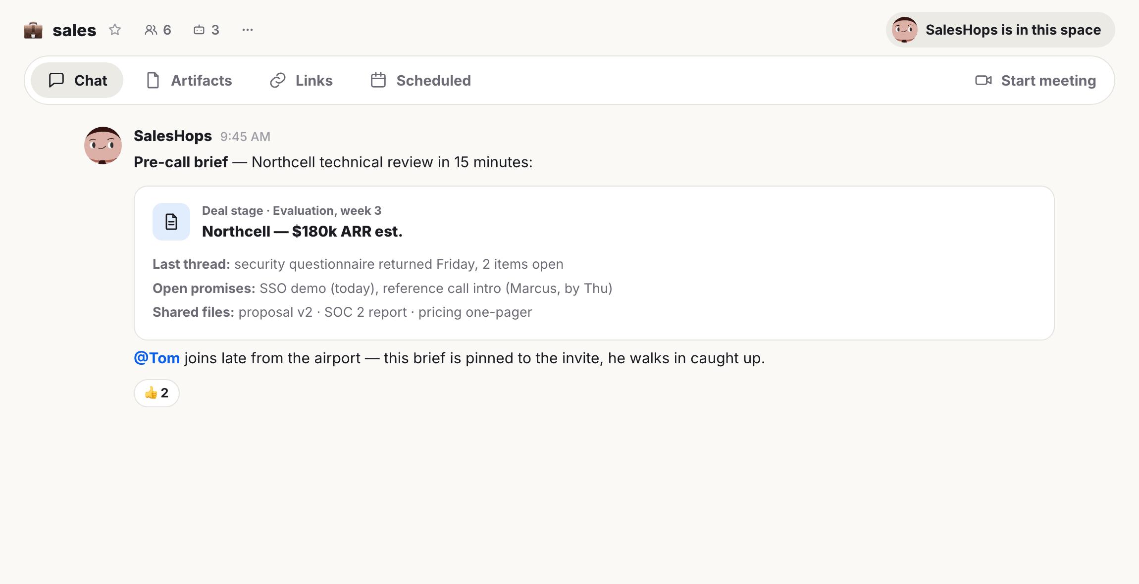Open the members list showing 6
The image size is (1139, 584).
[158, 30]
